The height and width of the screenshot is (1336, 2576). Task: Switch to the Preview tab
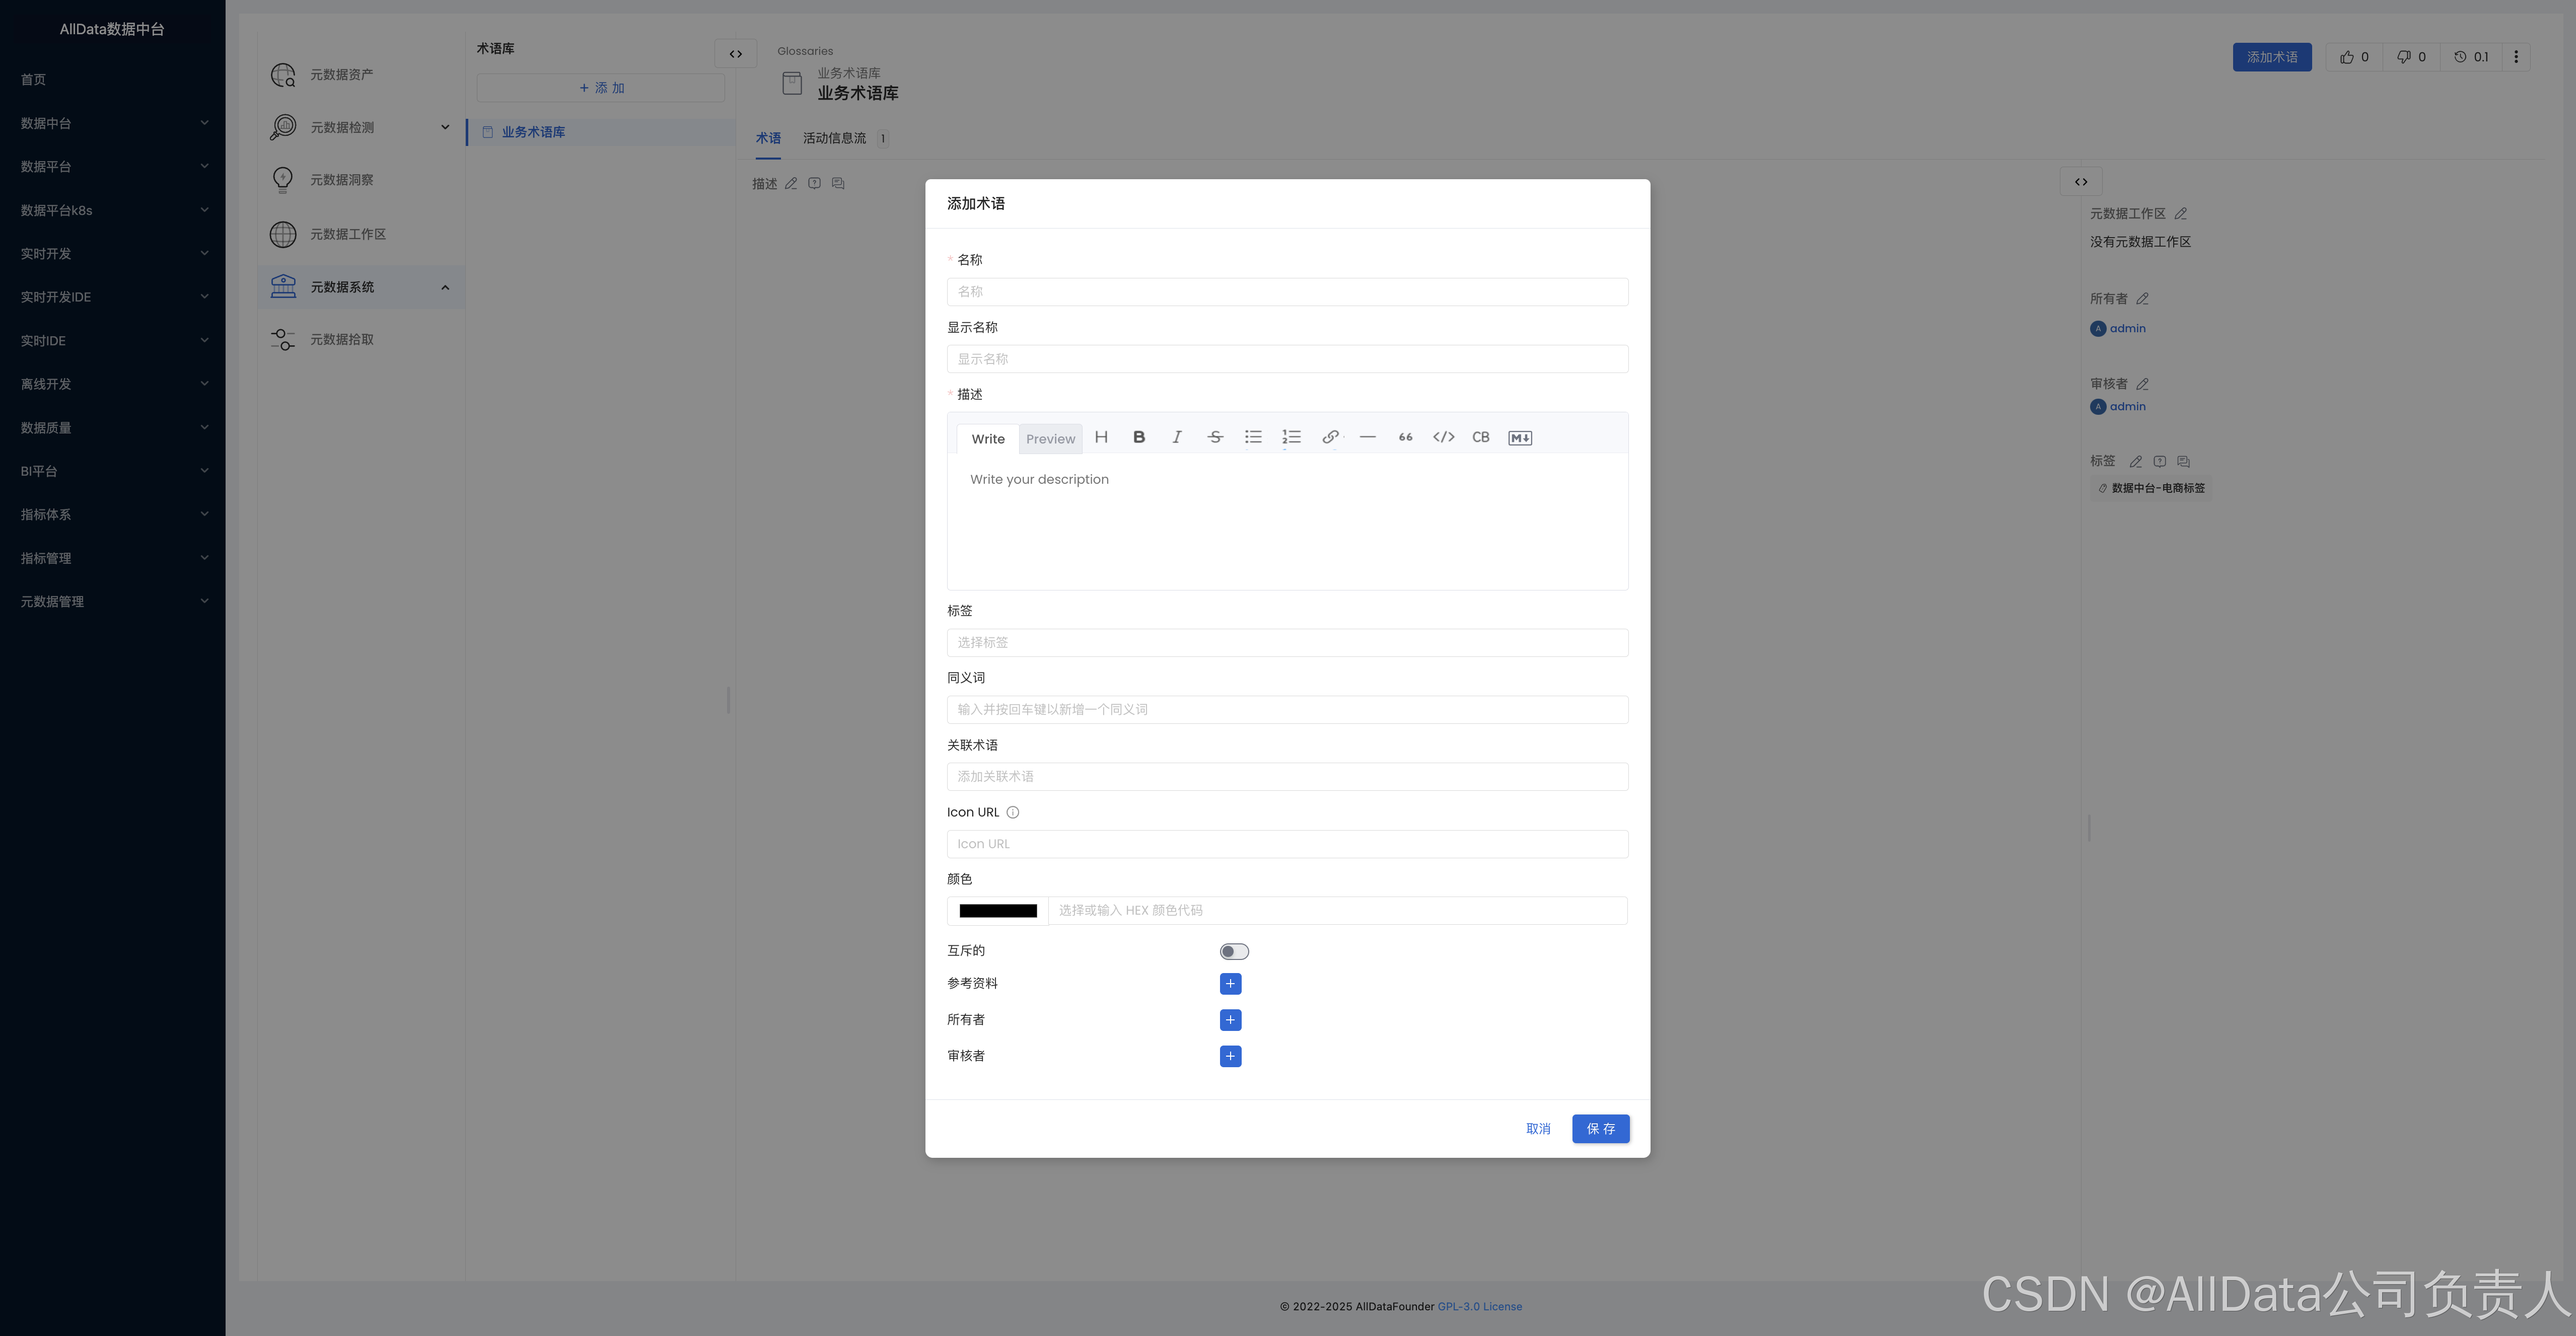pos(1050,439)
